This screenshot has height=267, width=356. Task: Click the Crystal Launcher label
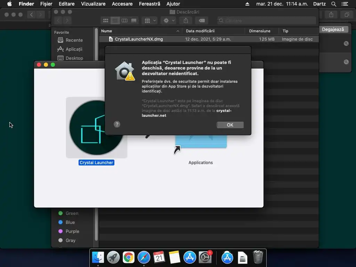click(96, 163)
